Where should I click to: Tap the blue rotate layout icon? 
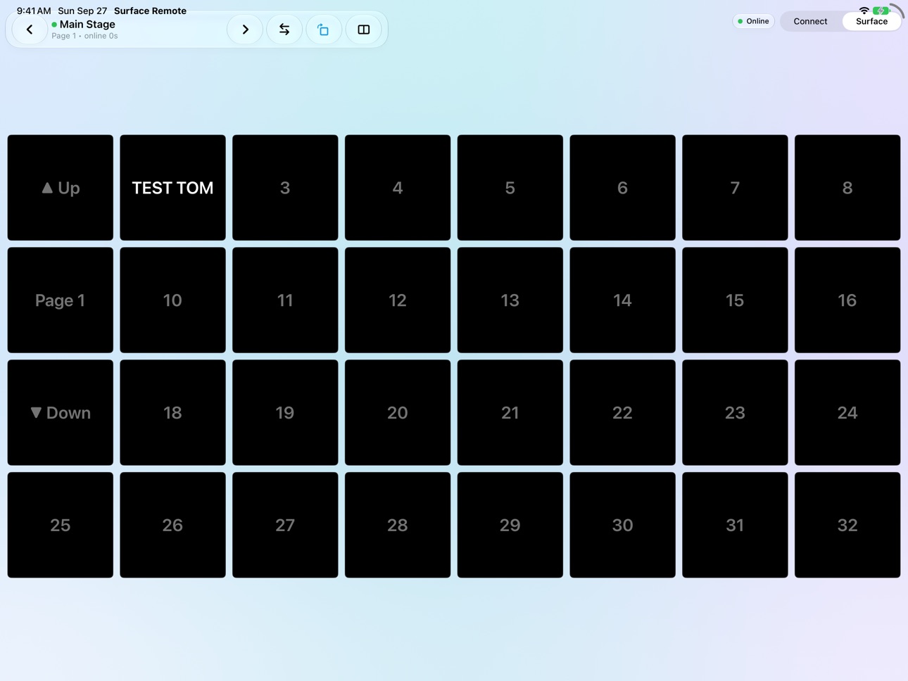(x=324, y=30)
